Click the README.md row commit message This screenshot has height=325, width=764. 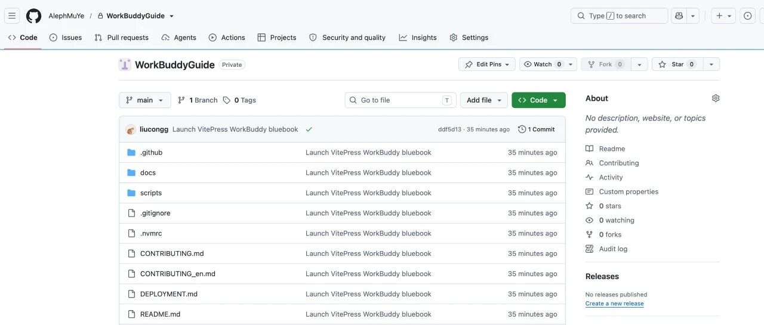coord(368,315)
